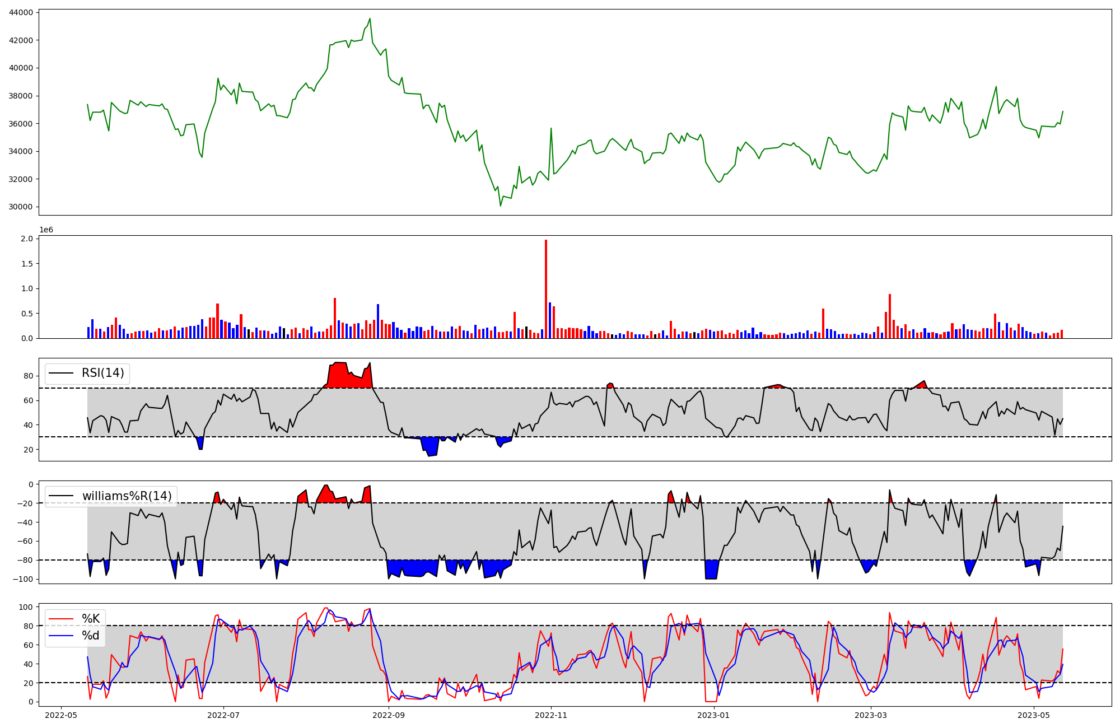The height and width of the screenshot is (728, 1120).
Task: Click the williams%R(14) legend label
Action: coord(127,496)
